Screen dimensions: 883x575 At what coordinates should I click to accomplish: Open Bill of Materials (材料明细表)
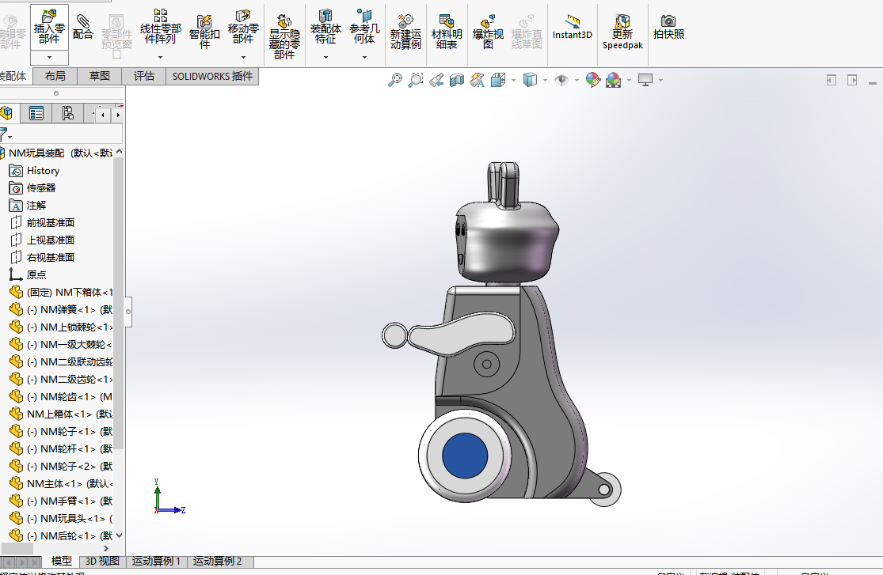point(447,32)
